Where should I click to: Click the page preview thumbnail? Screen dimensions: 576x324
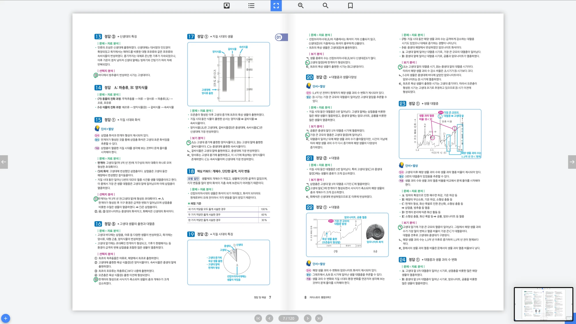(x=543, y=304)
